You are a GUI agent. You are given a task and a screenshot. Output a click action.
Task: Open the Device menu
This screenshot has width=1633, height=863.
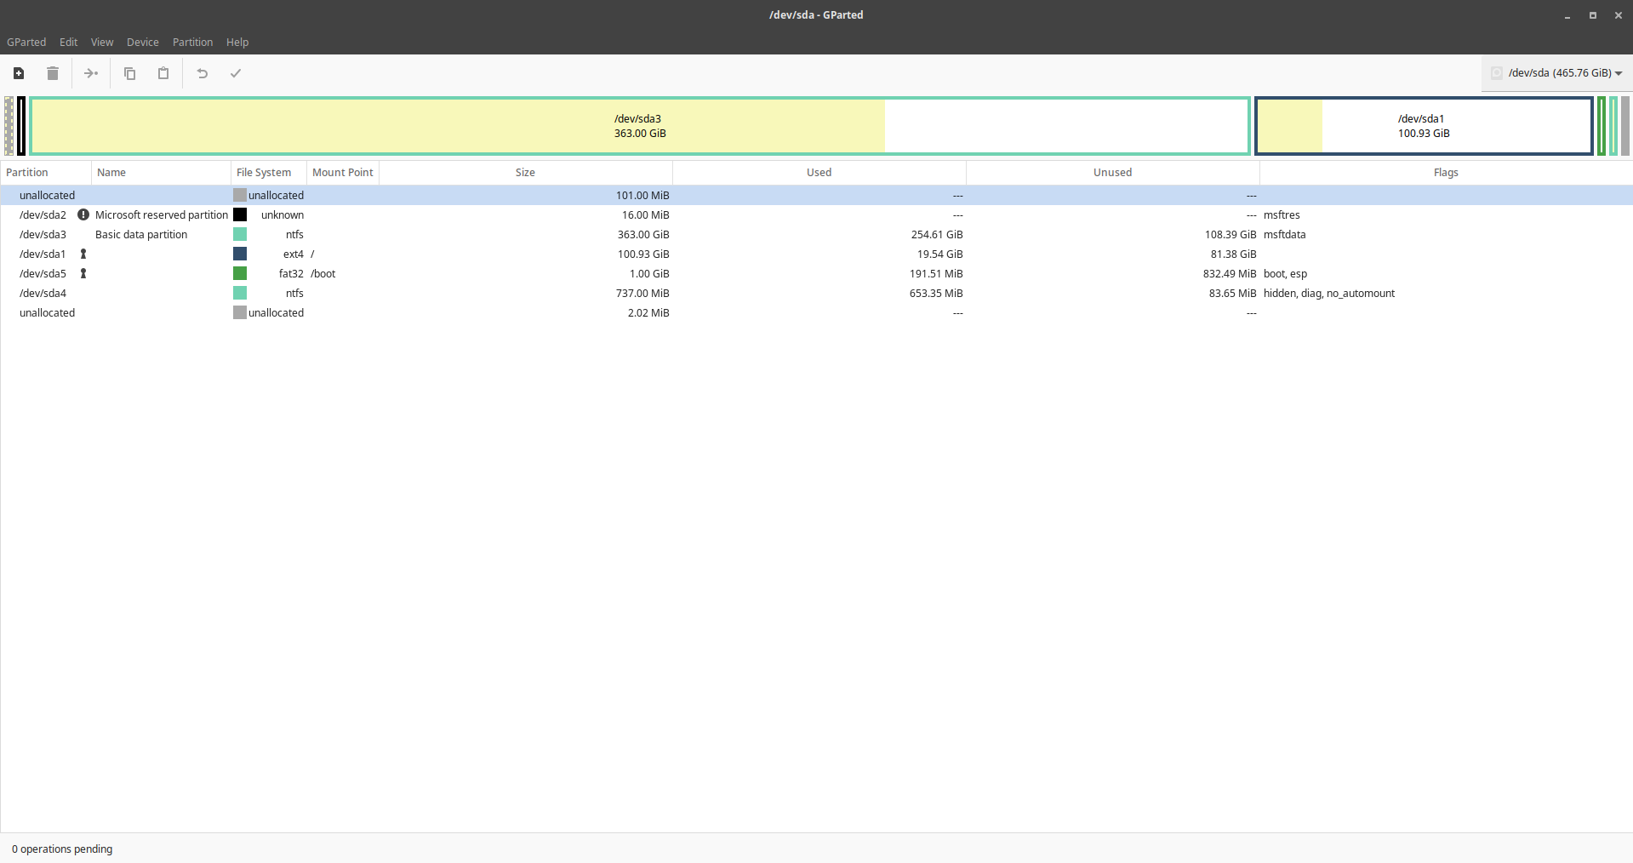point(142,42)
